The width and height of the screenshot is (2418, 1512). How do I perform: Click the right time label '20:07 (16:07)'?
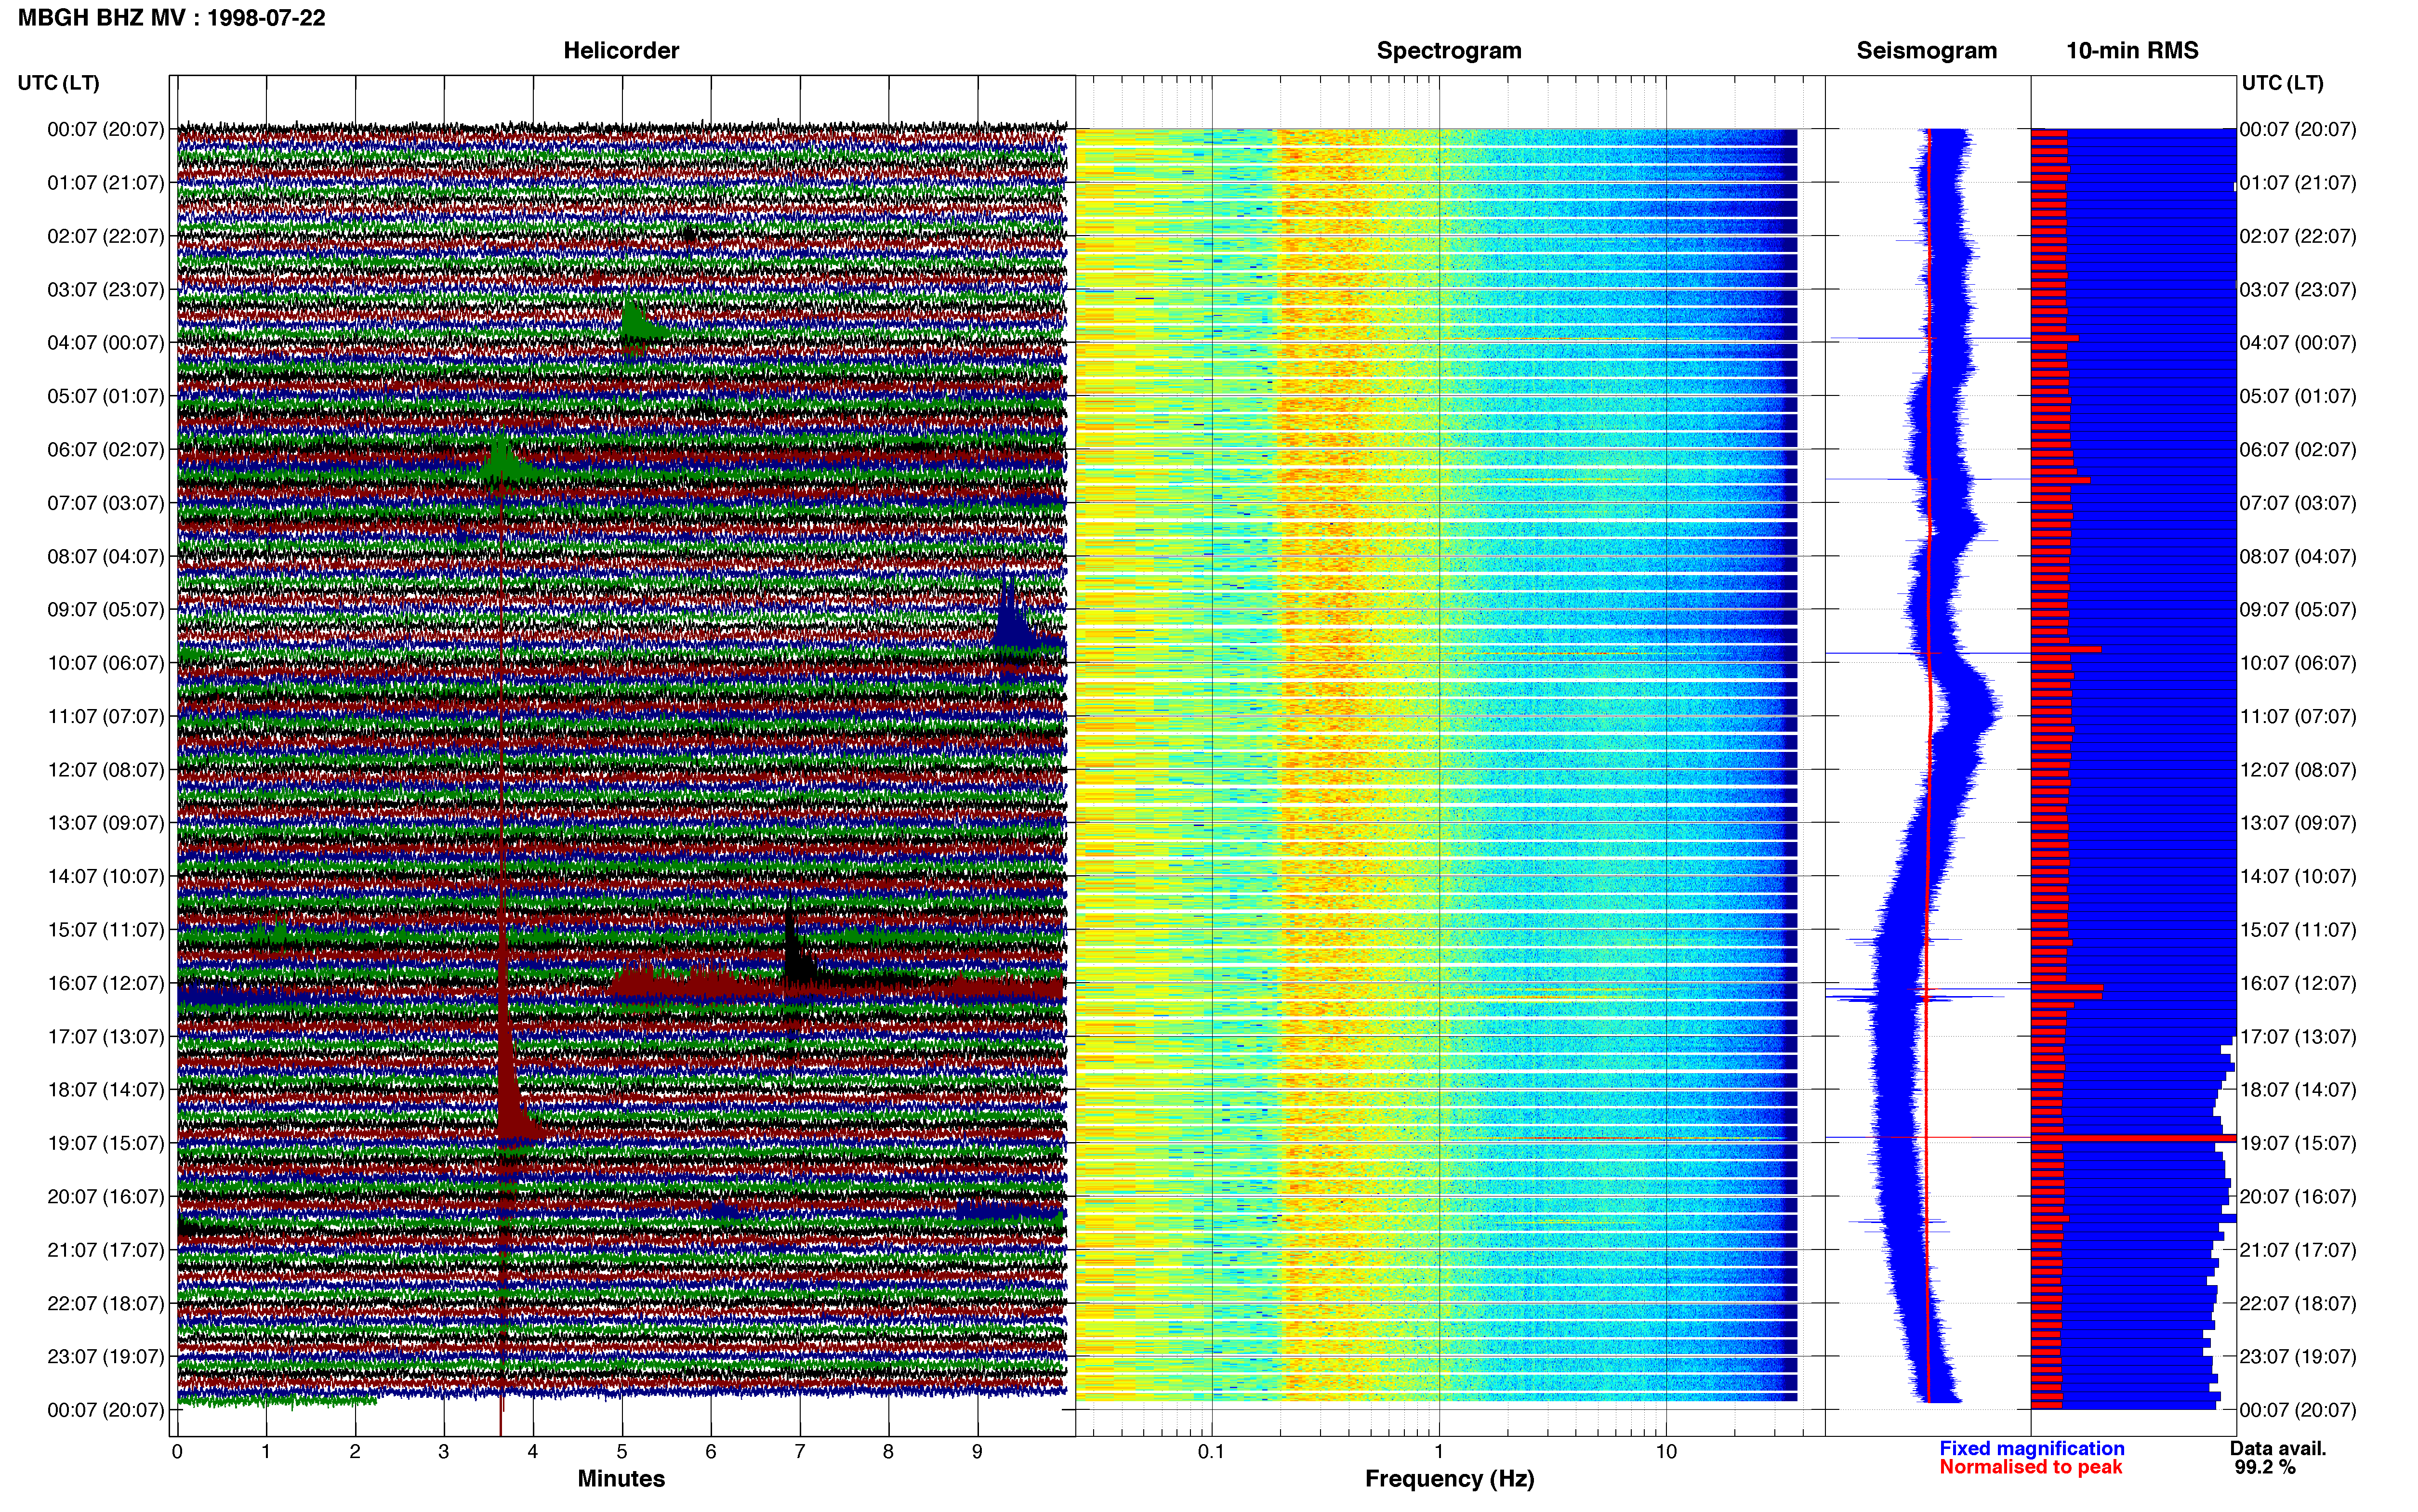[x=2298, y=1197]
